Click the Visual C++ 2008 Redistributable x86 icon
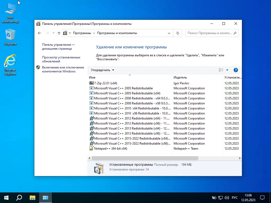This screenshot has height=203, width=271. [x=91, y=103]
